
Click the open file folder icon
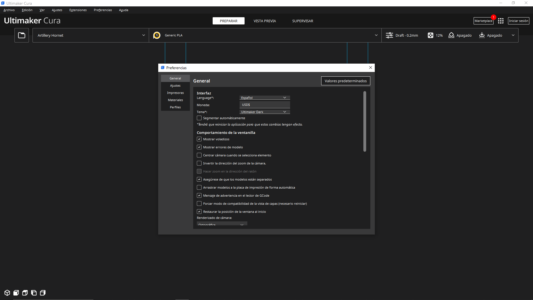[22, 35]
